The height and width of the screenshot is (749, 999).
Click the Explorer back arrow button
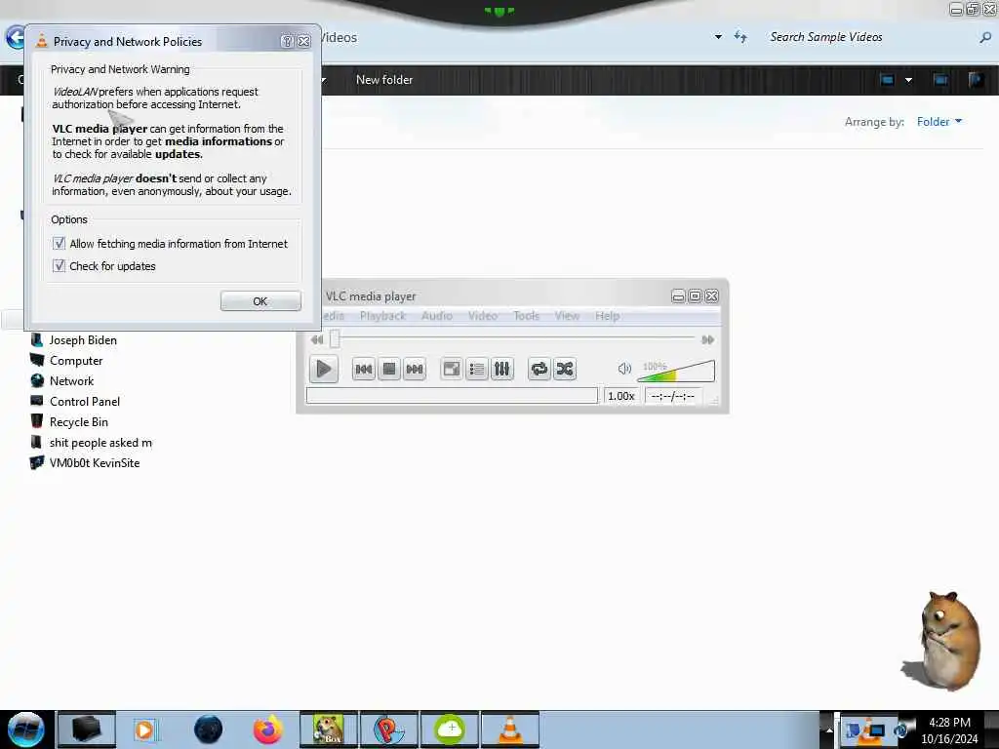tap(14, 38)
